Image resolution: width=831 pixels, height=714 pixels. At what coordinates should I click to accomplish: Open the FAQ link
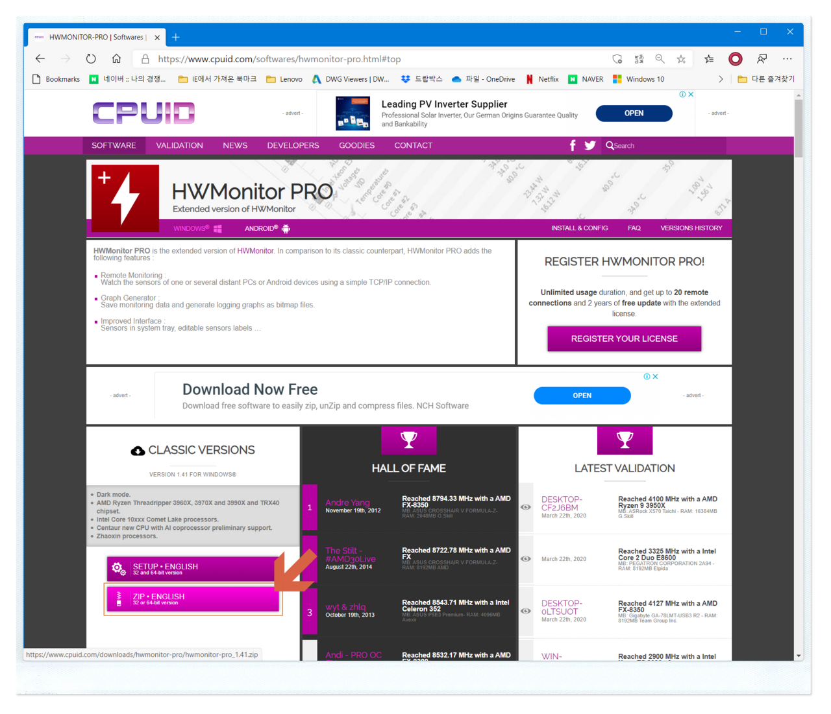(x=634, y=228)
